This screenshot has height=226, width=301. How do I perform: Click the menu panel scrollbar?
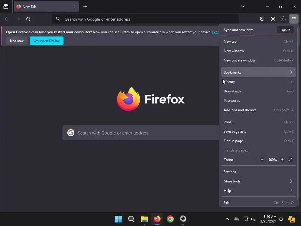(297, 113)
